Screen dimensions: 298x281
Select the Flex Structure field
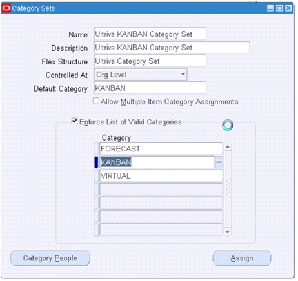(x=150, y=61)
